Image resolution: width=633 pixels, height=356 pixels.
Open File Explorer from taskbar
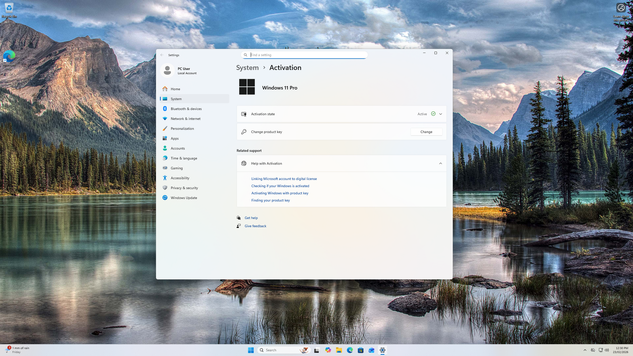339,350
